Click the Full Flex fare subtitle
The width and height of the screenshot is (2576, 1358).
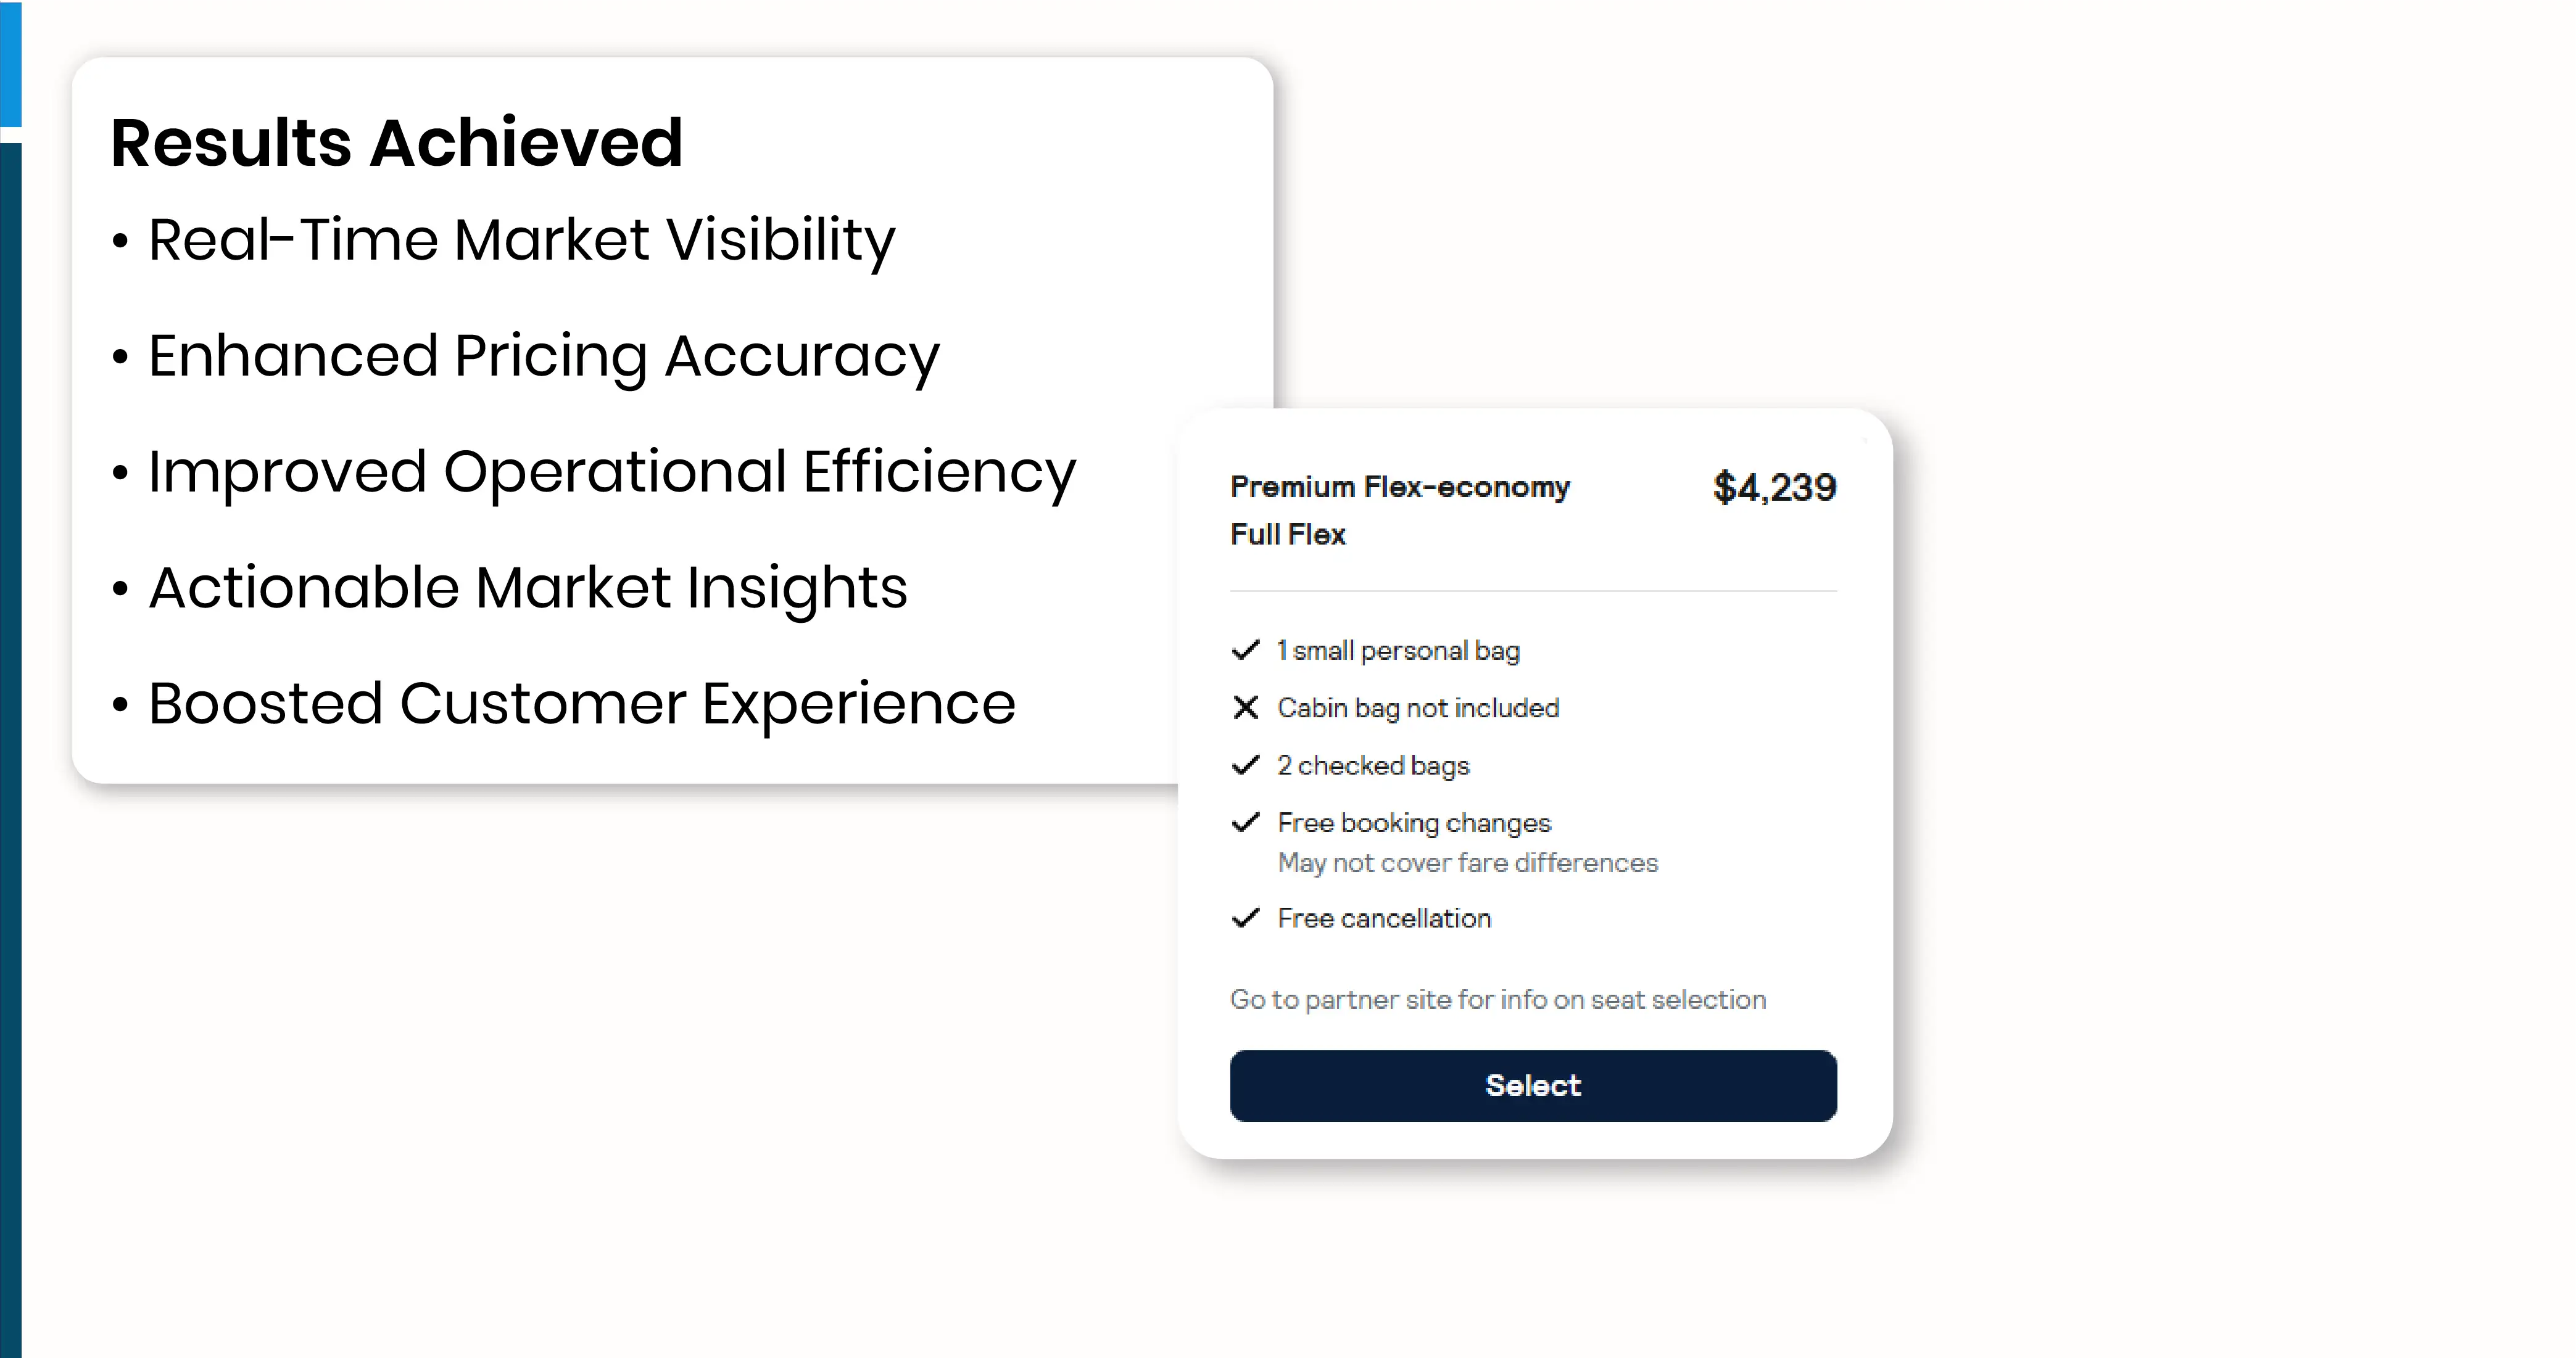pyautogui.click(x=1287, y=535)
